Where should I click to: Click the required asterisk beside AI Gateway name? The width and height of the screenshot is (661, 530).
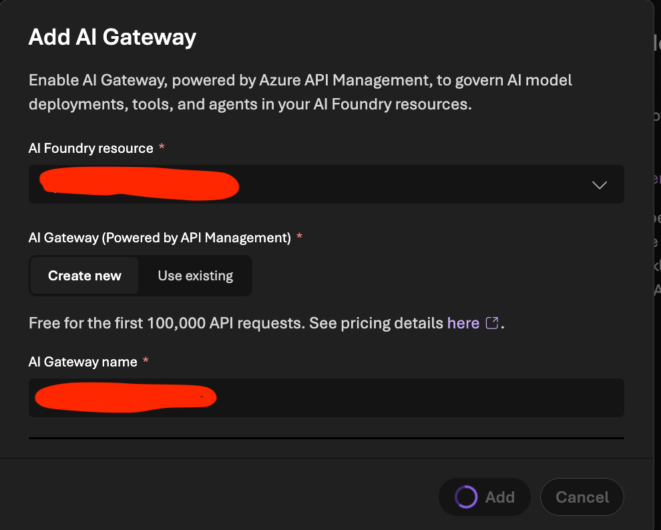click(x=146, y=361)
